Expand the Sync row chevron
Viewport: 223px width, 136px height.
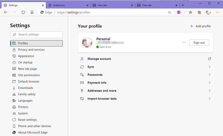210,67
